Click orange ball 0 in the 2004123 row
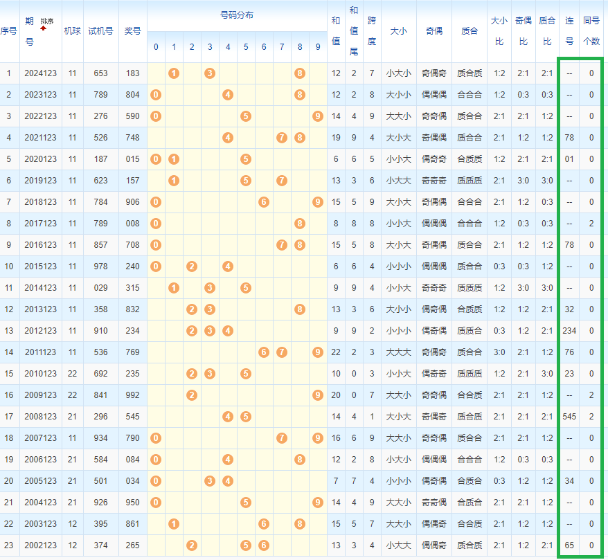The image size is (608, 560). 156,503
